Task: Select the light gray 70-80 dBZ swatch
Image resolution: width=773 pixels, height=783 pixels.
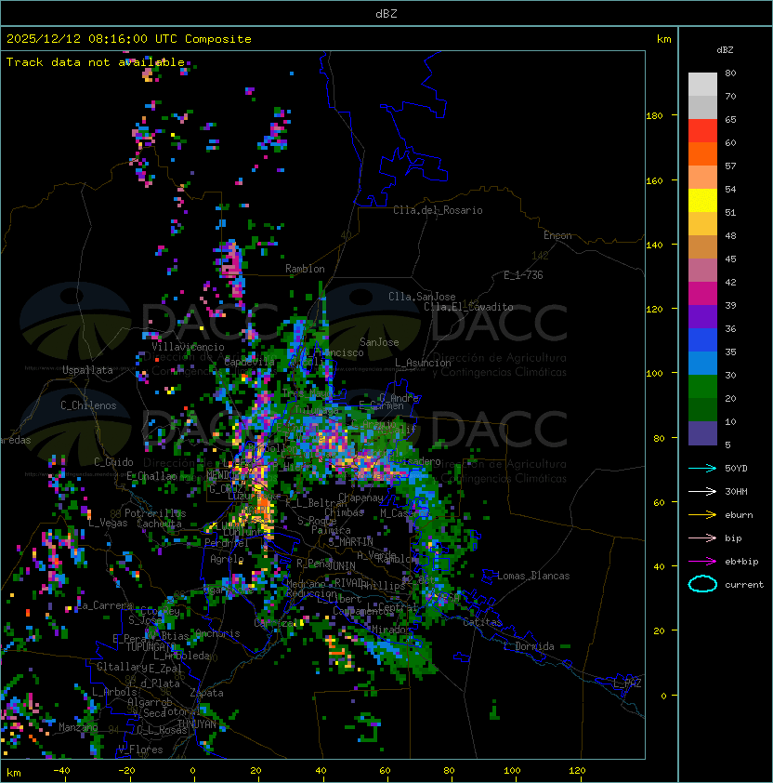Action: click(702, 85)
